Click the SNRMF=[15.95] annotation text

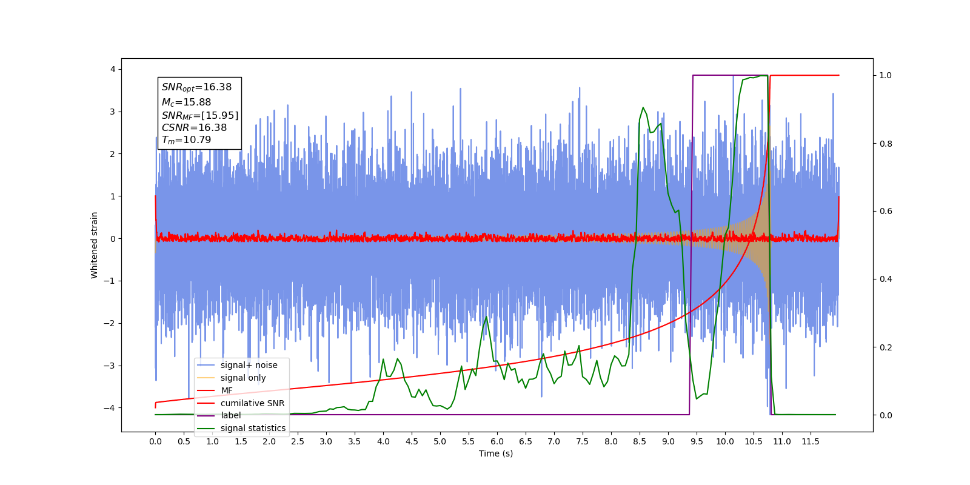200,115
